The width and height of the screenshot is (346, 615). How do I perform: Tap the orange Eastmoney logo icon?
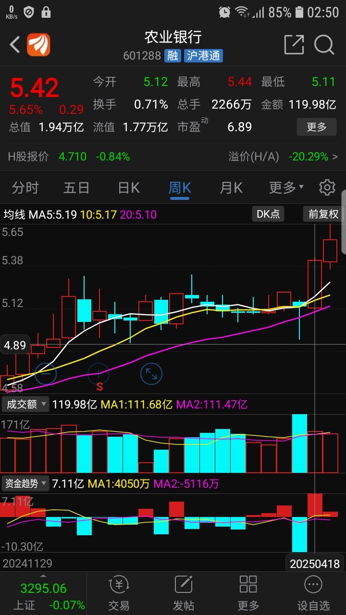[38, 45]
